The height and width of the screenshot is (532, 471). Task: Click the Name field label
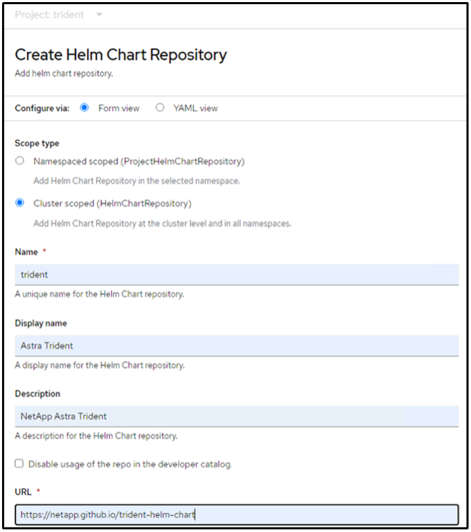click(x=26, y=252)
